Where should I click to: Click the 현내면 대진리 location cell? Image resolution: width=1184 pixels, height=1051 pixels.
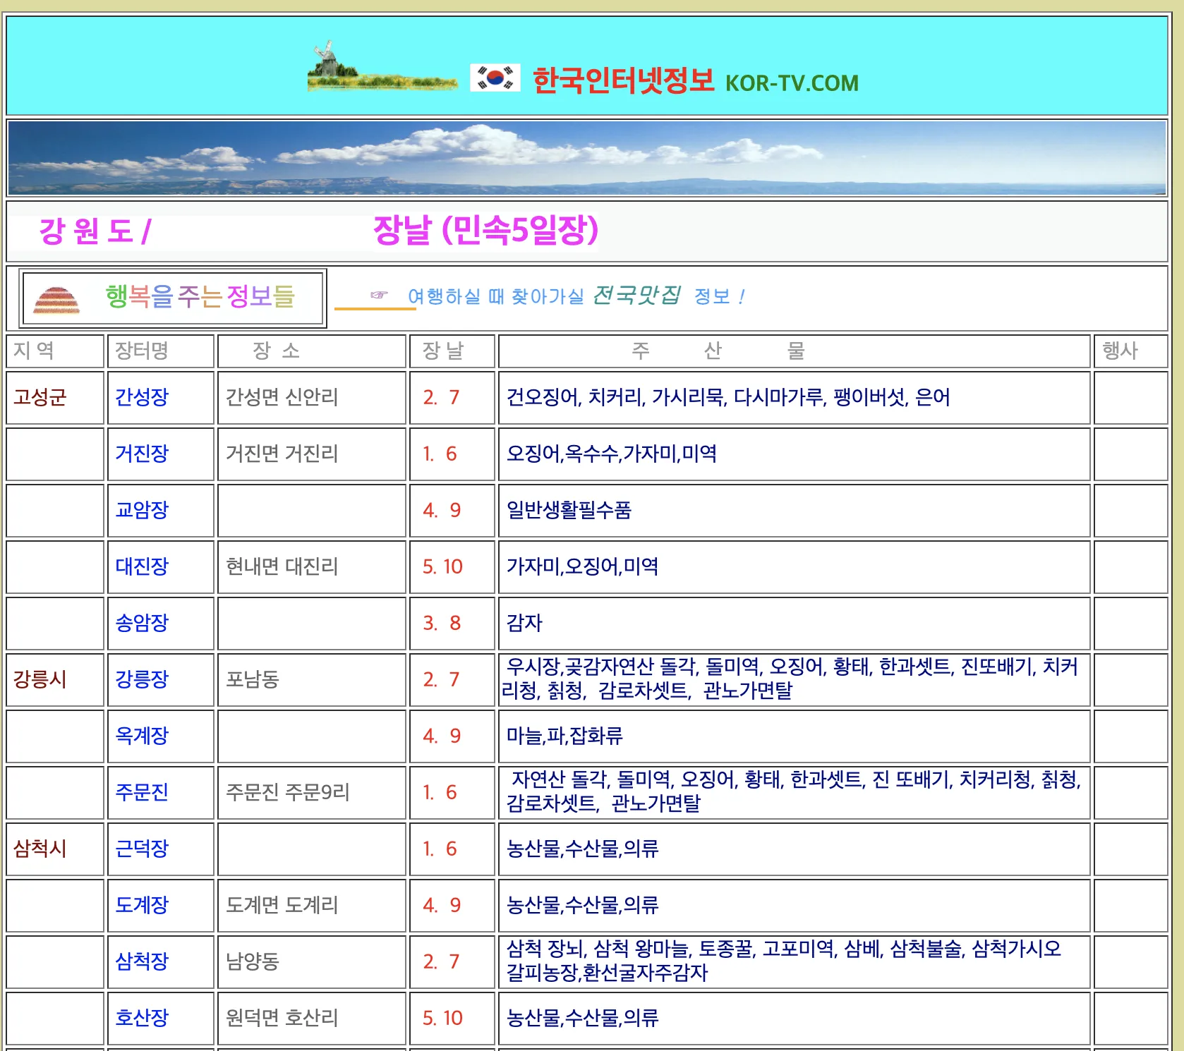click(311, 566)
